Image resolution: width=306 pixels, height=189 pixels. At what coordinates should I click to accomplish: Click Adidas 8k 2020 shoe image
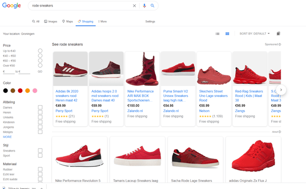[x=70, y=69]
